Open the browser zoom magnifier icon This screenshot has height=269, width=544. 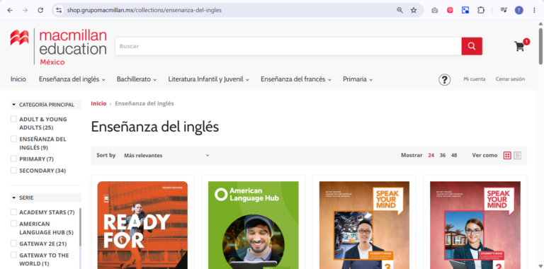[400, 10]
